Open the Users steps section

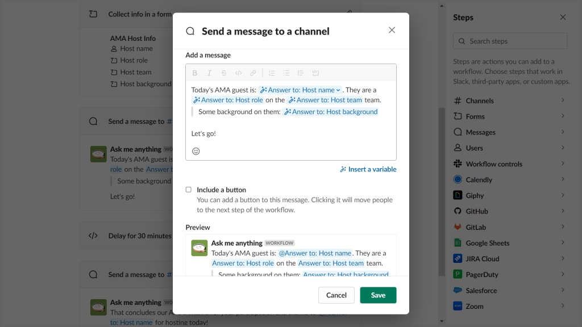pyautogui.click(x=510, y=148)
